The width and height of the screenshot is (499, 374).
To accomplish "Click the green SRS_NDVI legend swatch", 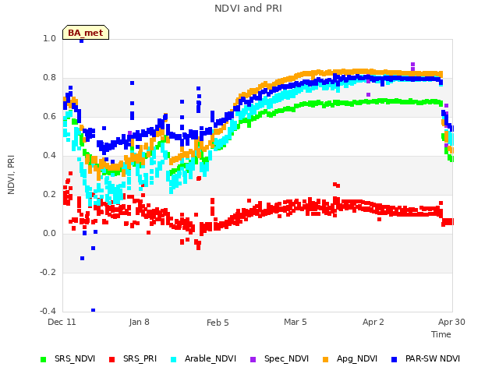I will (x=44, y=359).
